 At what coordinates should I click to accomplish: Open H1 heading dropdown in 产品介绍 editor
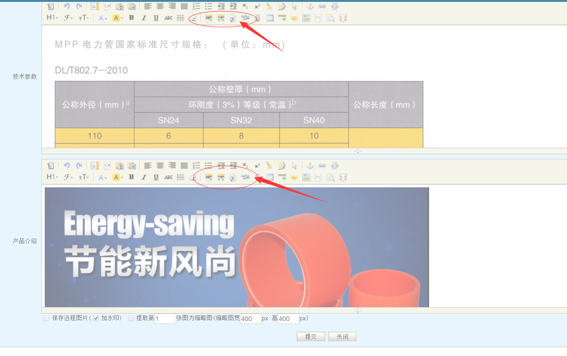[52, 177]
